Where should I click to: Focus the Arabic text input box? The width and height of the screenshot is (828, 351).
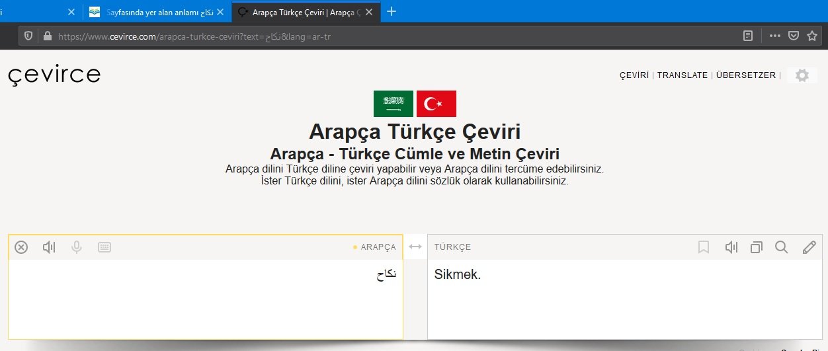click(206, 299)
